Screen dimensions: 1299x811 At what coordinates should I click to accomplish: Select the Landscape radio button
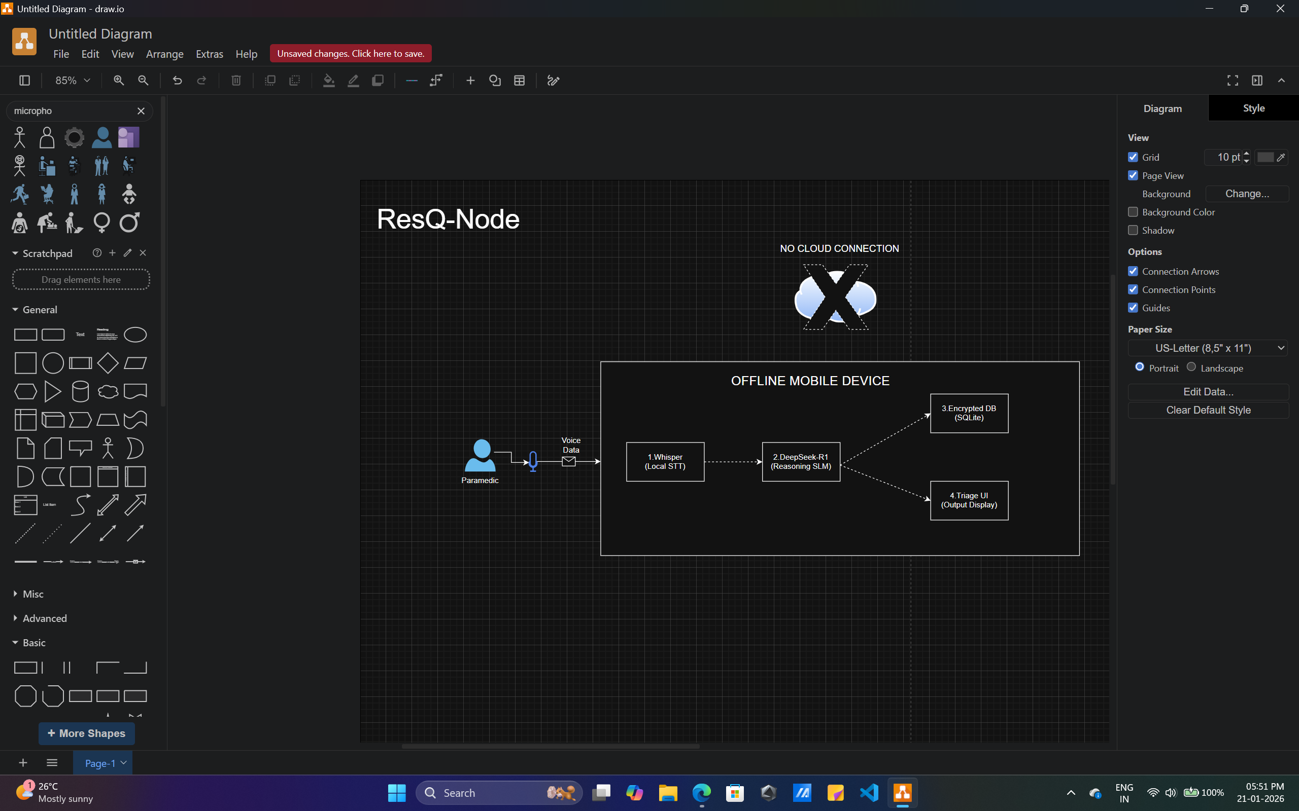pos(1191,367)
